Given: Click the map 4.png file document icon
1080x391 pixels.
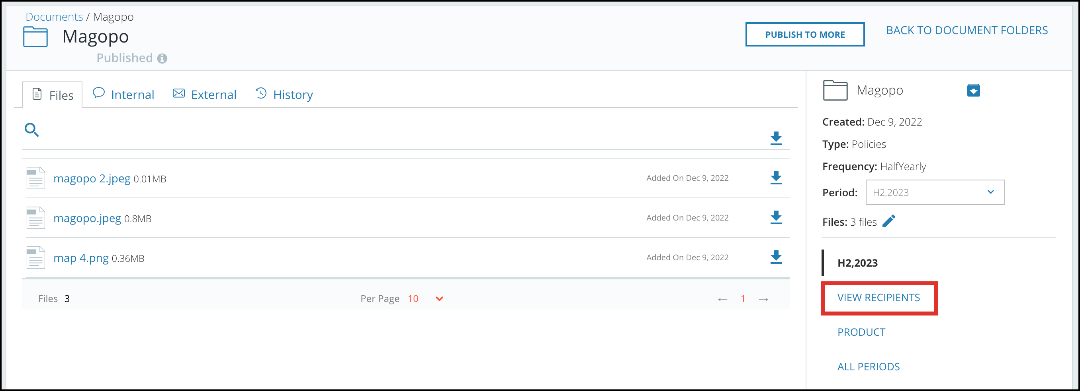Looking at the screenshot, I should 35,257.
